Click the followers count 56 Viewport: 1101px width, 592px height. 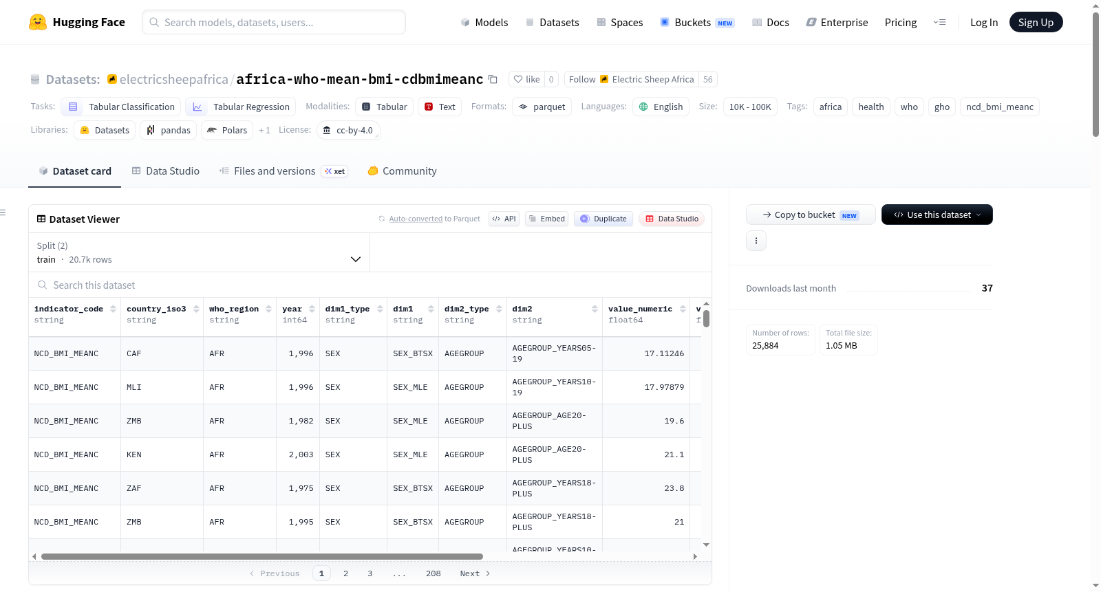click(x=708, y=79)
